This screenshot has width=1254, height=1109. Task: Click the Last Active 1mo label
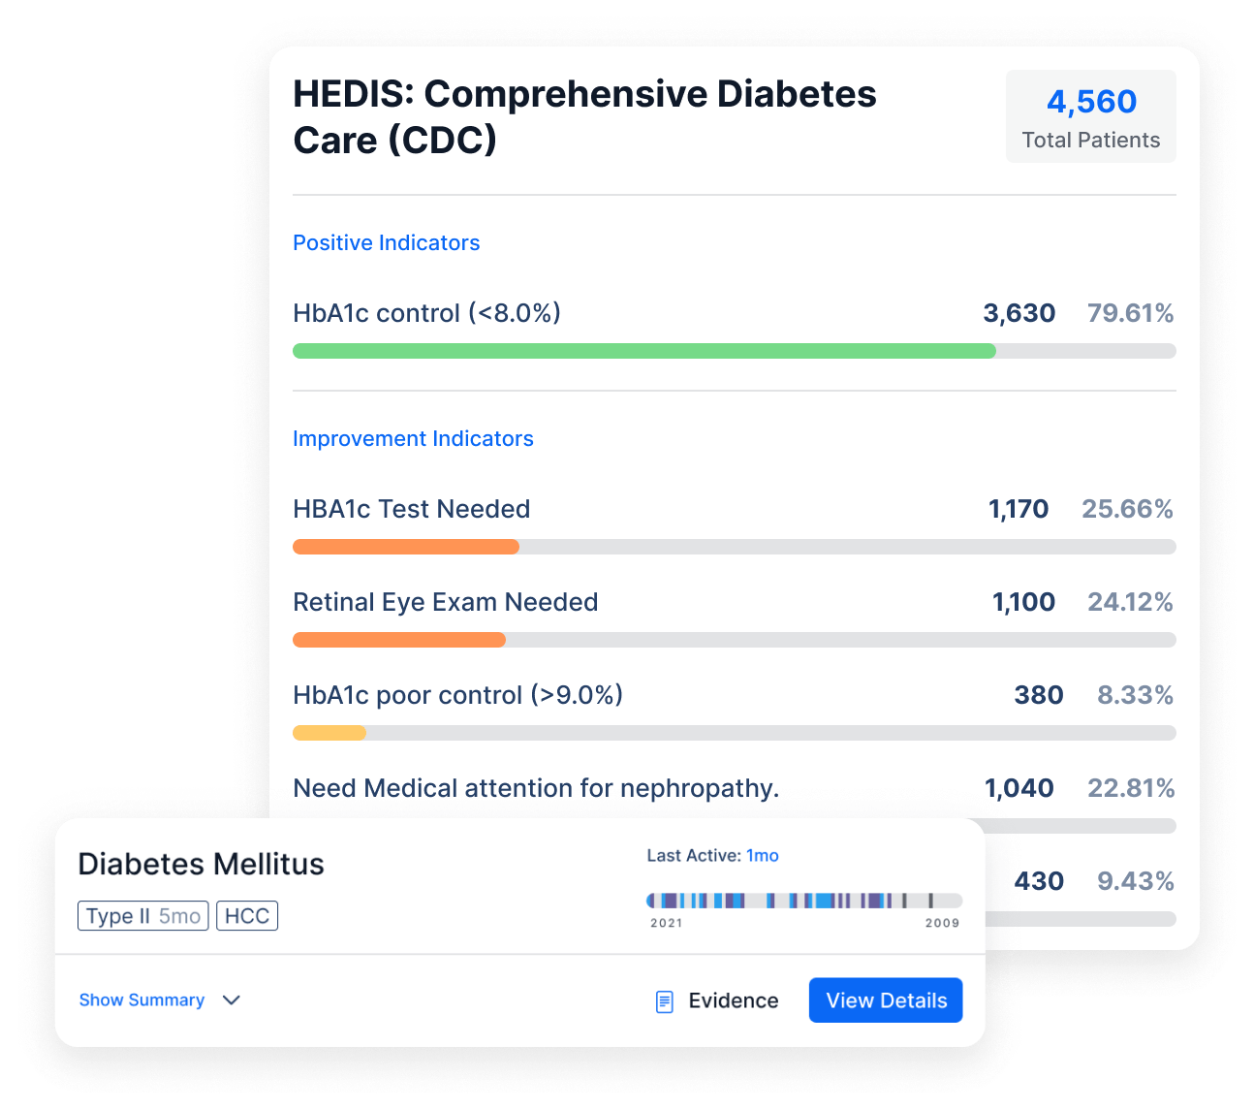pos(712,855)
